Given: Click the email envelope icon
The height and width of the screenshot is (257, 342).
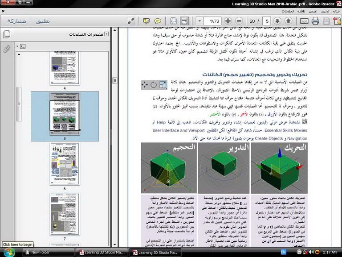Looking at the screenshot, I should [x=304, y=21].
